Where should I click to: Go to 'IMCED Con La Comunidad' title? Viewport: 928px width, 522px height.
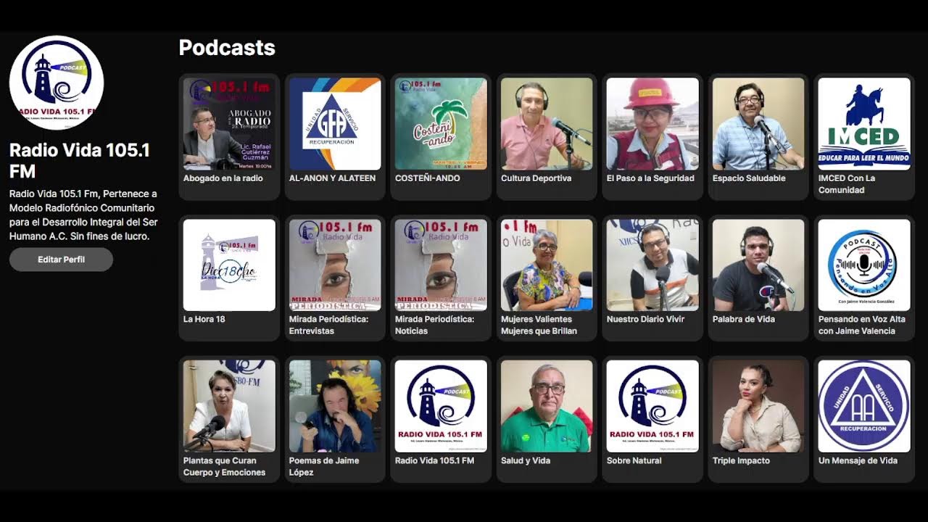point(847,184)
